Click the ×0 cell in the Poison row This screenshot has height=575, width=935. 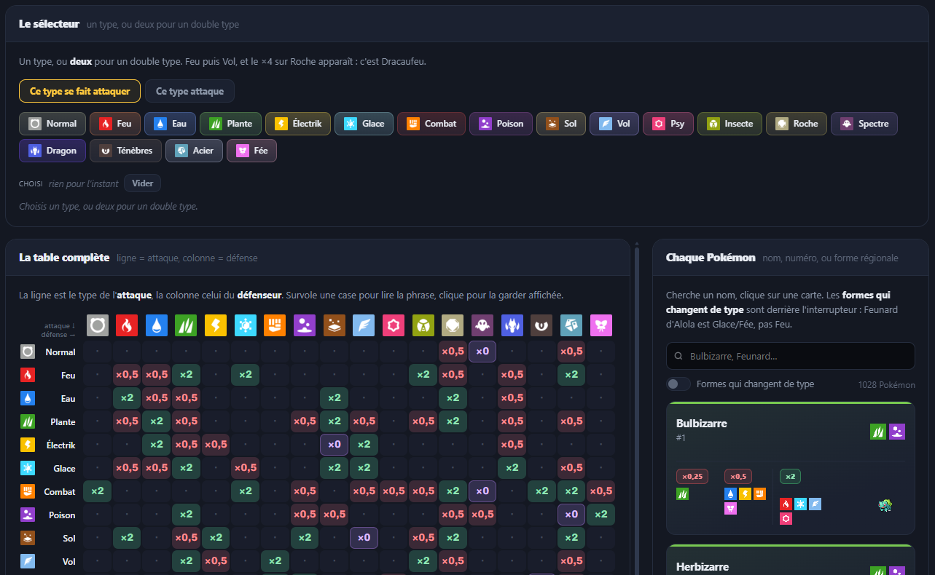point(571,515)
